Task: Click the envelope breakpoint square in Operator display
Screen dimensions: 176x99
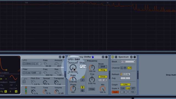Action: [6, 70]
